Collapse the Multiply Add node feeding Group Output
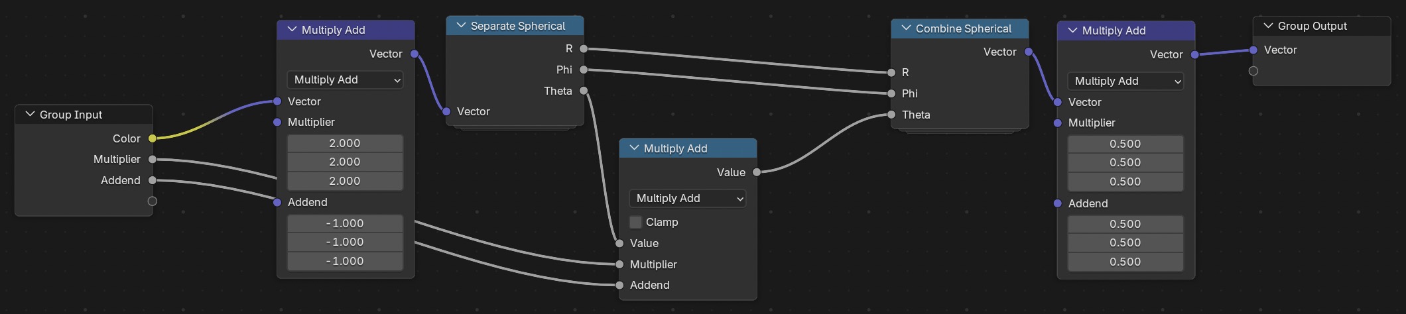The width and height of the screenshot is (1406, 314). (1072, 30)
